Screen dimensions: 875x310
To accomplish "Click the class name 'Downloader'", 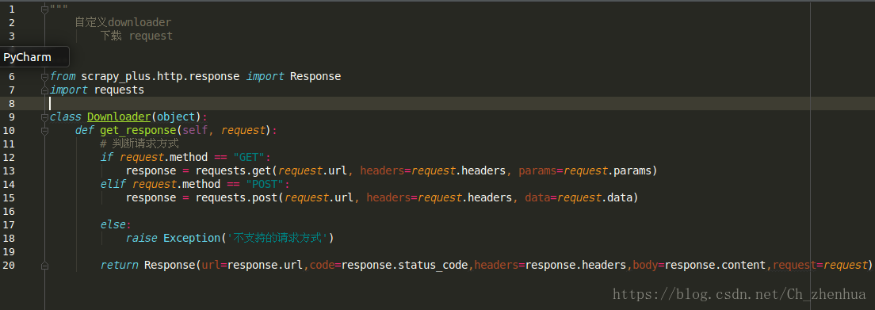I will (119, 117).
